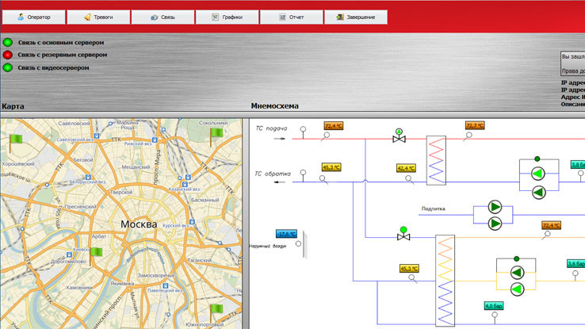
Task: Click status dot above the 3,8 бар pump group
Action: pyautogui.click(x=537, y=159)
